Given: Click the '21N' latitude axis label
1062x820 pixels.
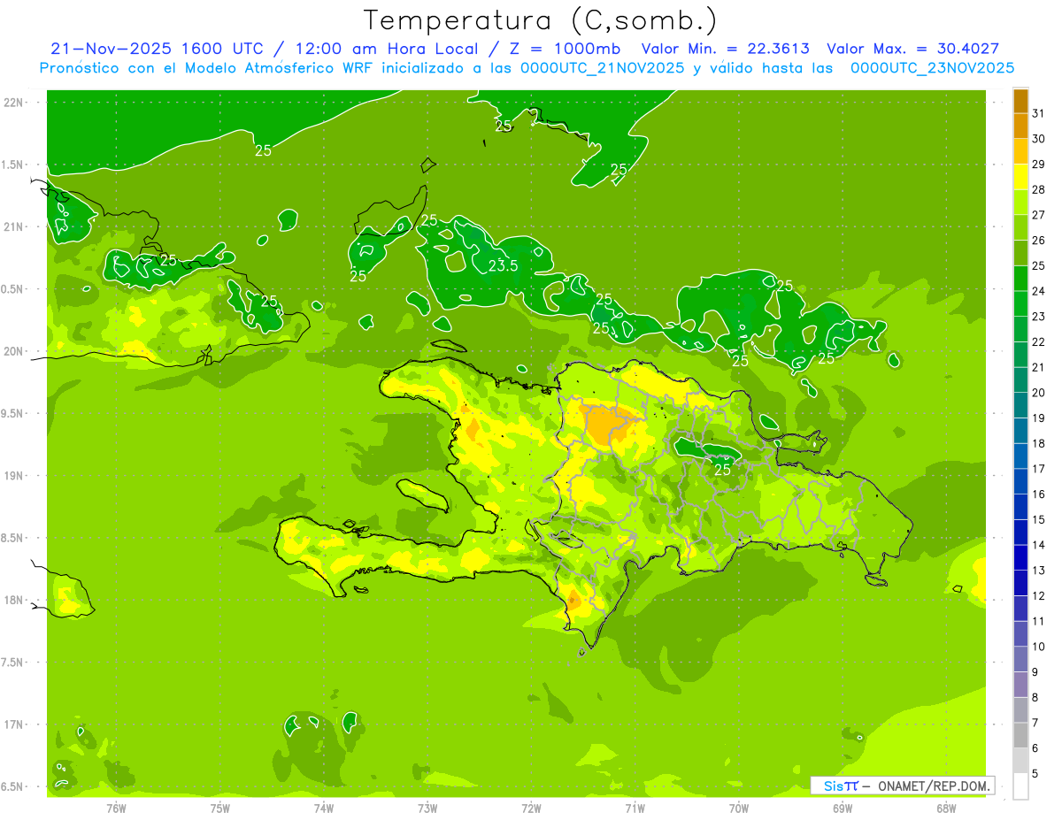Looking at the screenshot, I should (x=12, y=227).
